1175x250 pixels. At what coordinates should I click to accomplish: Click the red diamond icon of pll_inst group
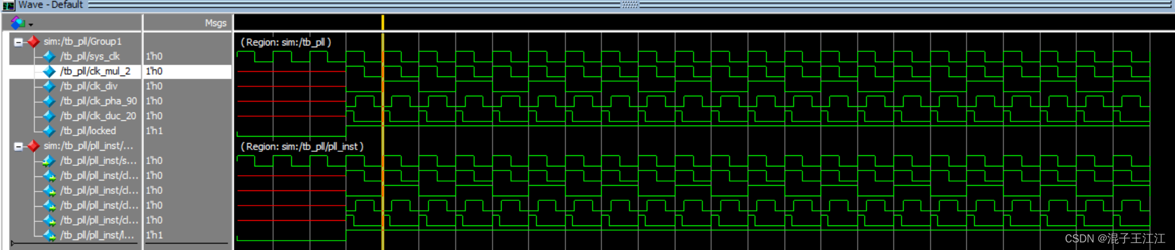pos(33,145)
